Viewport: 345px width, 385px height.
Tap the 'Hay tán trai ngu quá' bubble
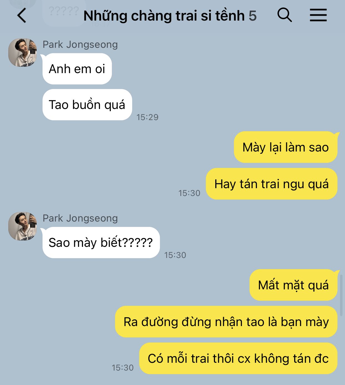coord(271,184)
